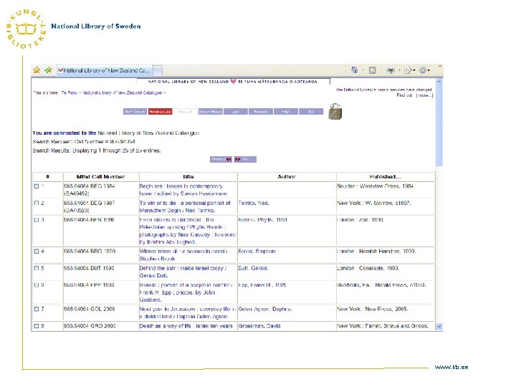Open the Page menu icon
Viewport: 516px width, 387px height.
pos(408,70)
